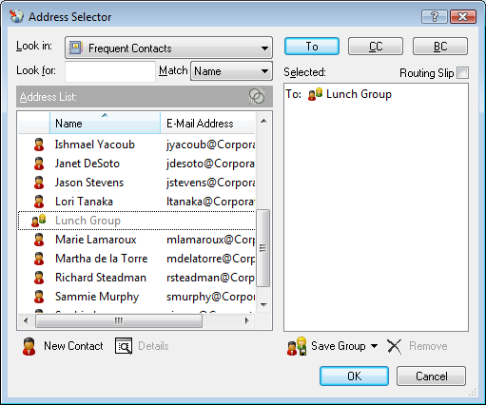Viewport: 486px width, 405px height.
Task: Click the BC button
Action: (440, 47)
